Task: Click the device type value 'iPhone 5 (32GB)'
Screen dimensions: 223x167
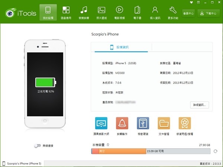Action: [x=126, y=63]
